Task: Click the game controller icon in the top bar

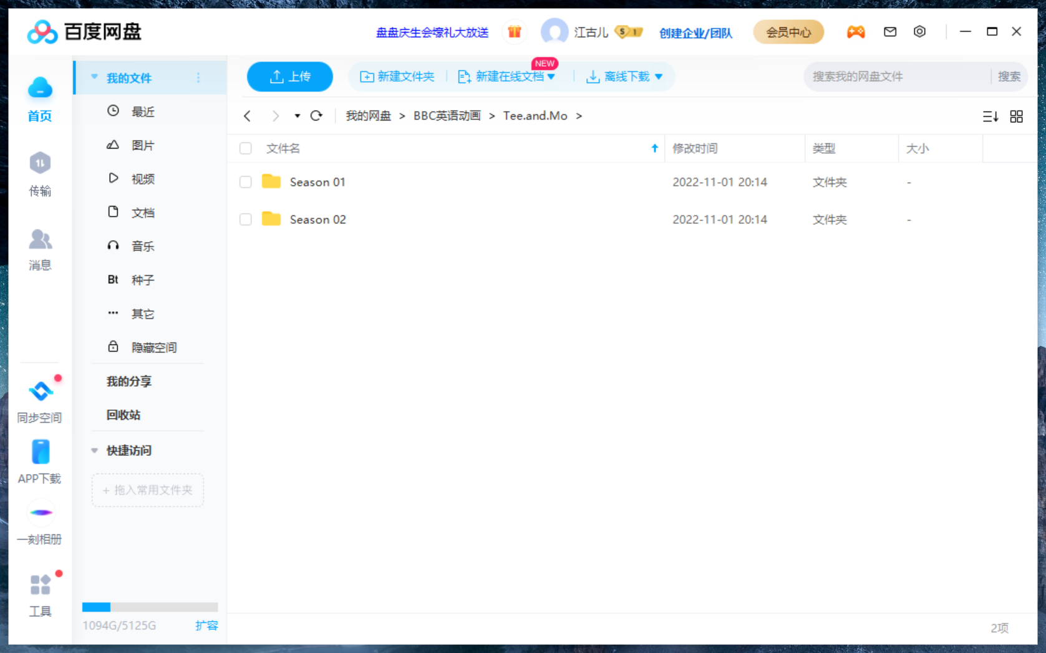Action: pyautogui.click(x=856, y=32)
